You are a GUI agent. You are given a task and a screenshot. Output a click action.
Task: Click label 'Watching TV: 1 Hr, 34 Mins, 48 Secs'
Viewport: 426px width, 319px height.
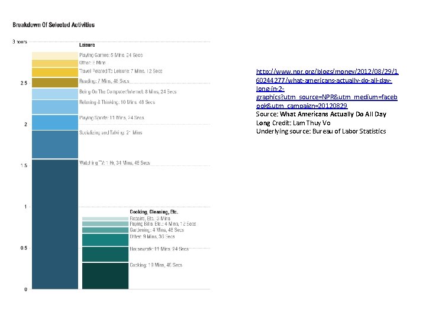(115, 163)
